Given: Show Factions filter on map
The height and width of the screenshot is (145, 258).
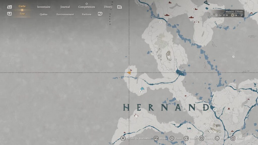Looking at the screenshot, I should (86, 14).
